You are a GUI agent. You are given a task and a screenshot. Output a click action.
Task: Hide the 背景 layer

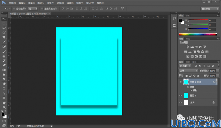(x=181, y=103)
